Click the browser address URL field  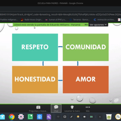tap(60, 15)
